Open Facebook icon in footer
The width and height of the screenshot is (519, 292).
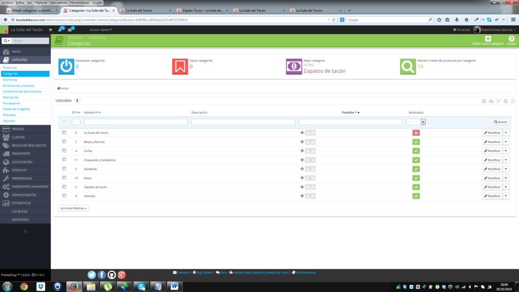(101, 275)
